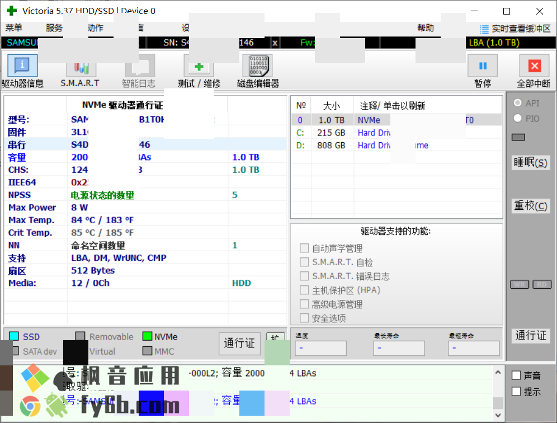Select the D: 808 GB drive row
557x423 pixels.
[x=396, y=145]
